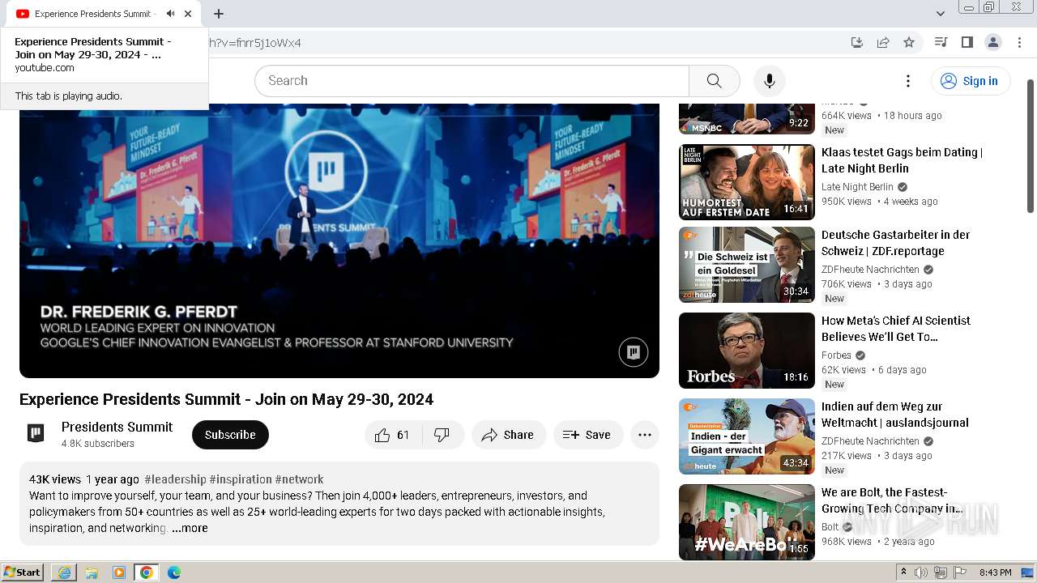Viewport: 1037px width, 583px height.
Task: Share this video
Action: (508, 435)
